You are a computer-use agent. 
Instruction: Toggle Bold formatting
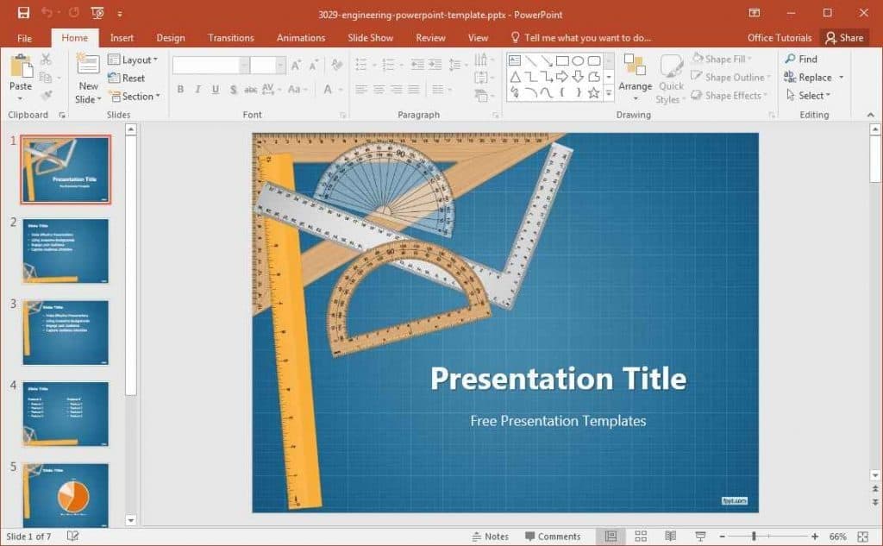[180, 90]
